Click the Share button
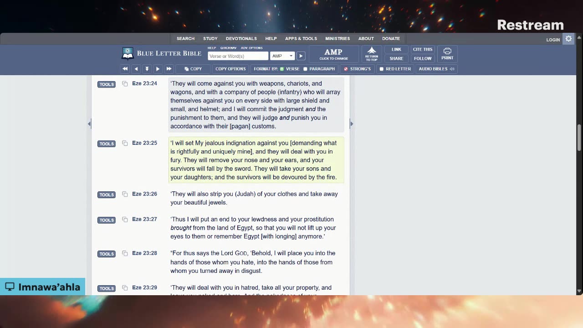Viewport: 583px width, 328px height. click(396, 58)
